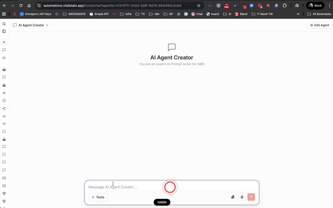The height and width of the screenshot is (208, 333).
Task: Open the Chrome three-dot menu
Action: point(329,5)
